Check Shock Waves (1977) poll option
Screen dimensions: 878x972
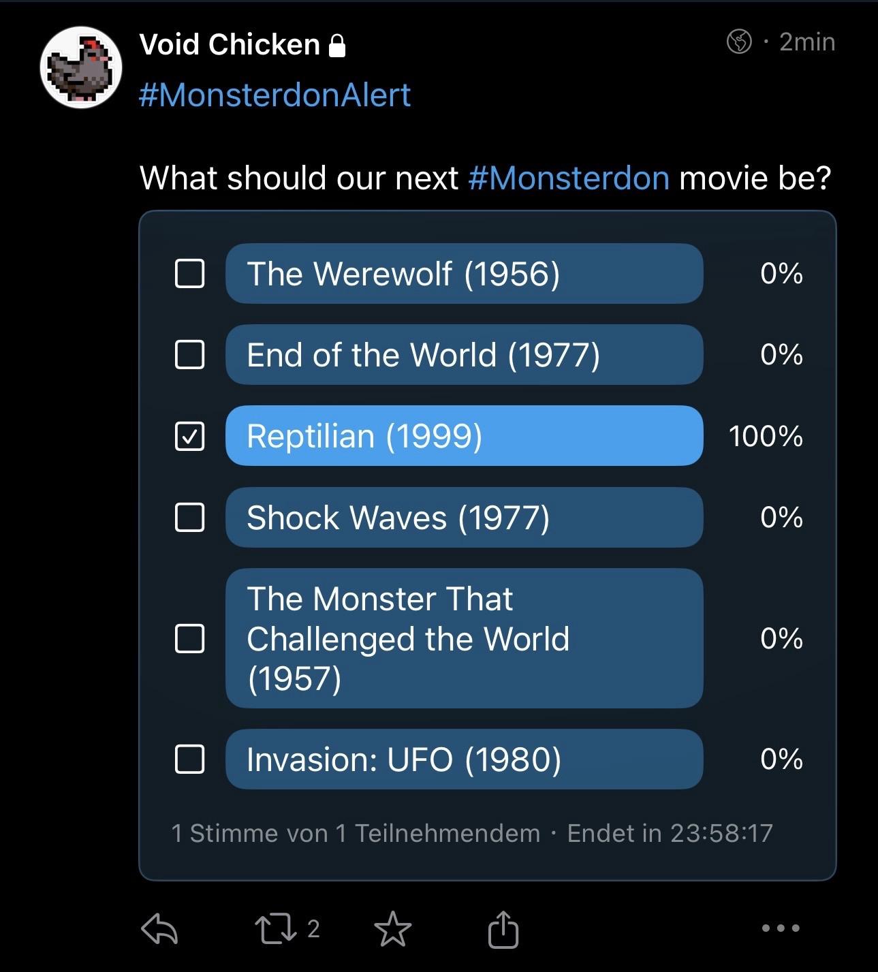click(x=190, y=518)
